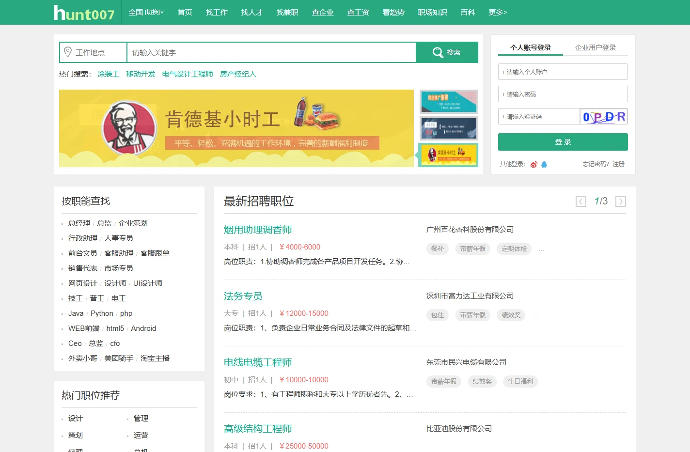Click 电工 in job function list
690x452 pixels.
119,298
